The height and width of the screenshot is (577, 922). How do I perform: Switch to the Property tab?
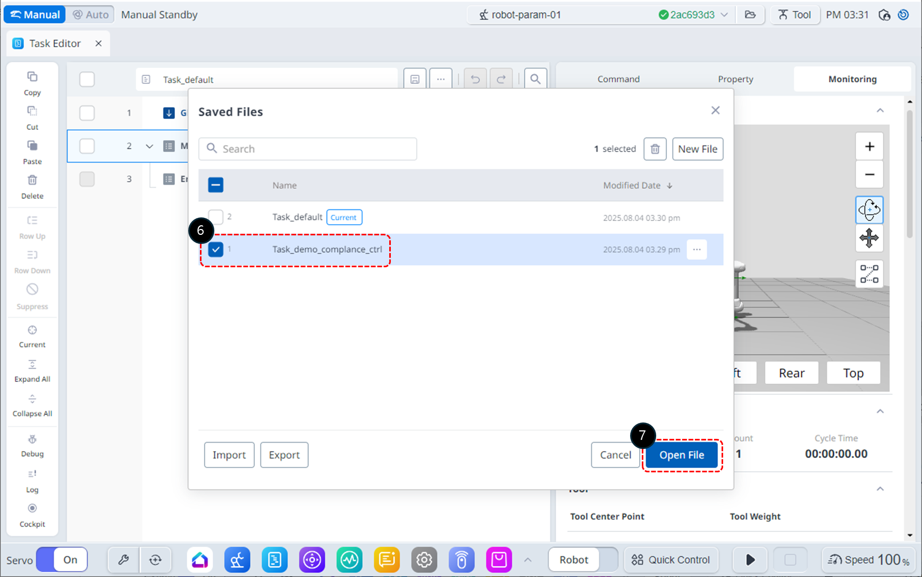pos(735,79)
